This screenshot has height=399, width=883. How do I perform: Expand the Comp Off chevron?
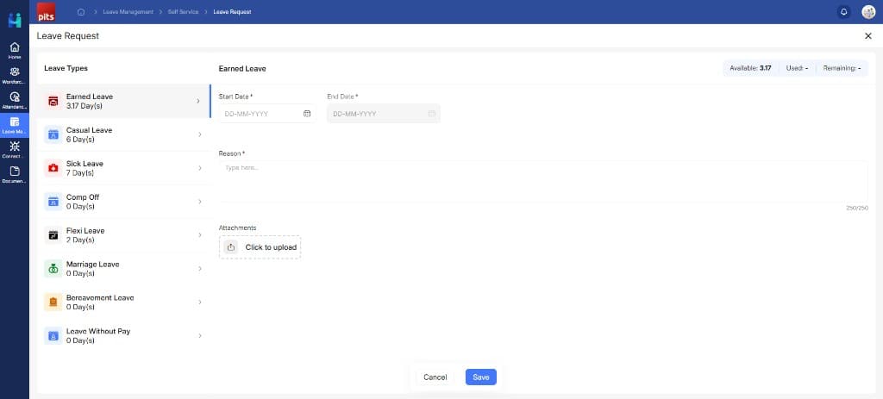[200, 202]
